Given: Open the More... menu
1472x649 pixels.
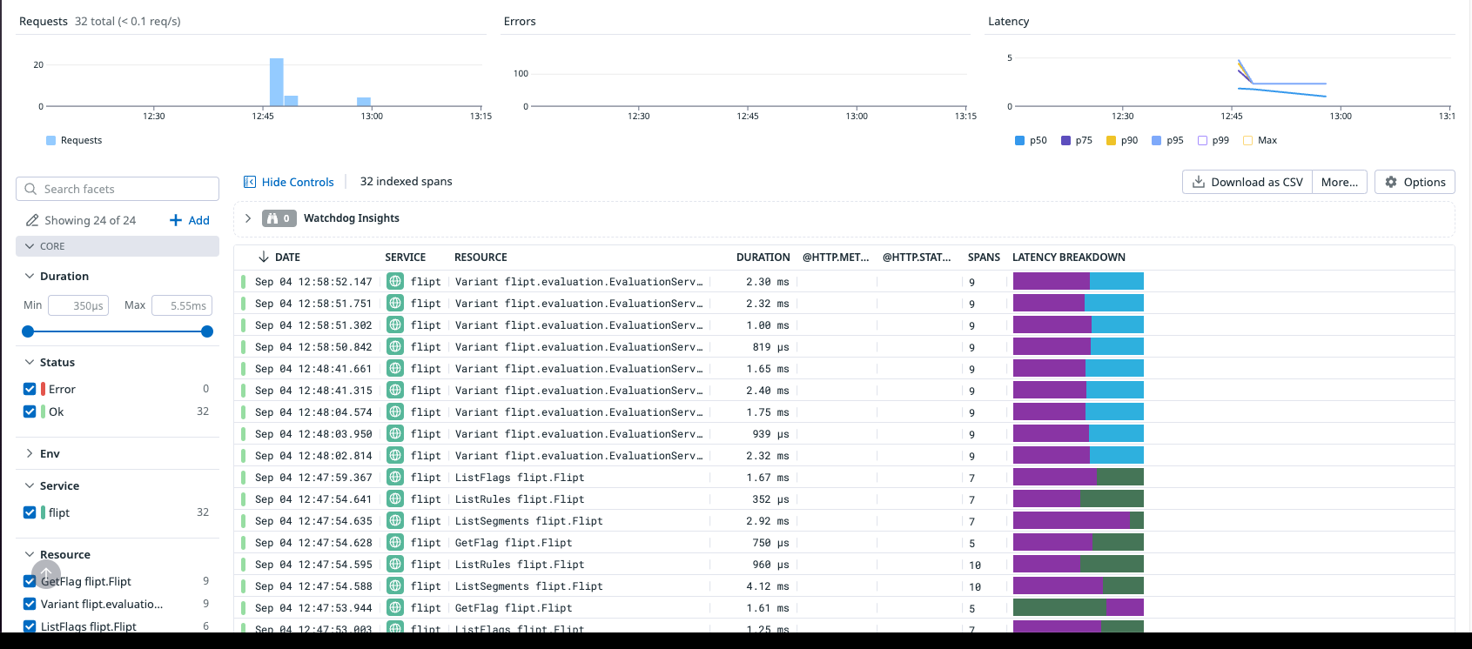Looking at the screenshot, I should [x=1339, y=182].
